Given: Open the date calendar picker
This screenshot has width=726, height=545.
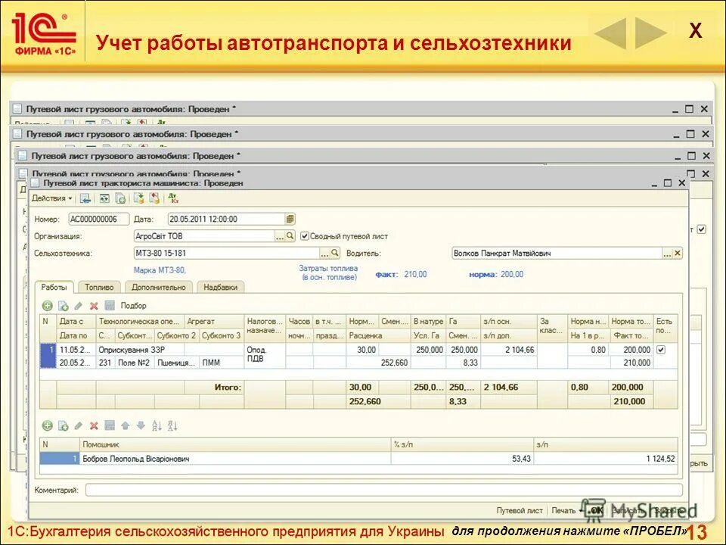Looking at the screenshot, I should coord(291,218).
